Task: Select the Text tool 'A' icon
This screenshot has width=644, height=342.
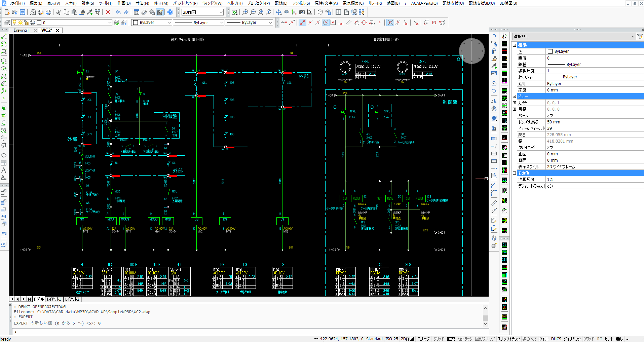Action: (4, 170)
